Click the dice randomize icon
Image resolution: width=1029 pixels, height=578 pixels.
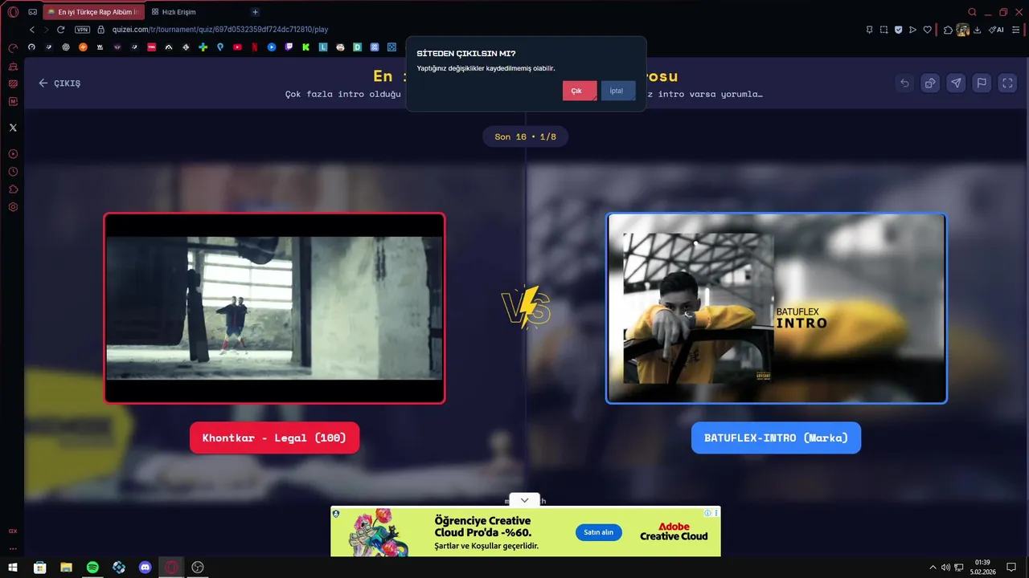point(930,83)
